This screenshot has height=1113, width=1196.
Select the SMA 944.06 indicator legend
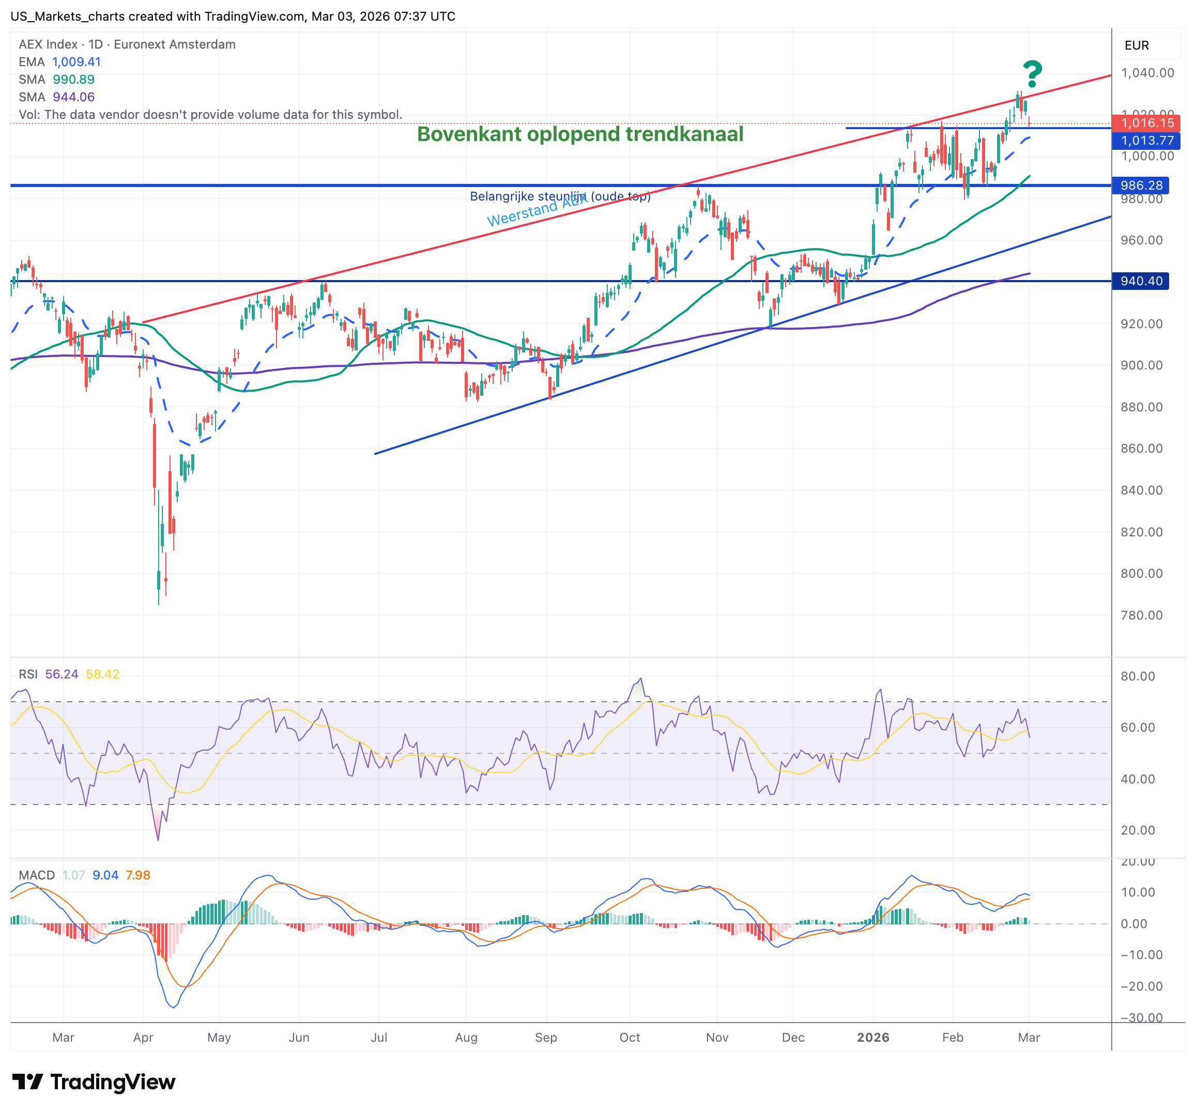click(56, 97)
